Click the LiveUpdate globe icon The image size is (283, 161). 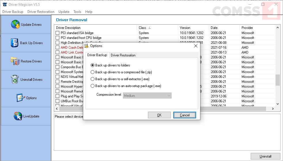point(18,116)
